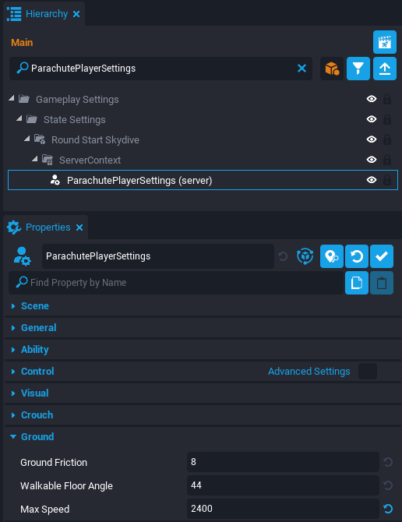Click the upload arrow button in Hierarchy
This screenshot has height=522, width=402.
pos(384,69)
